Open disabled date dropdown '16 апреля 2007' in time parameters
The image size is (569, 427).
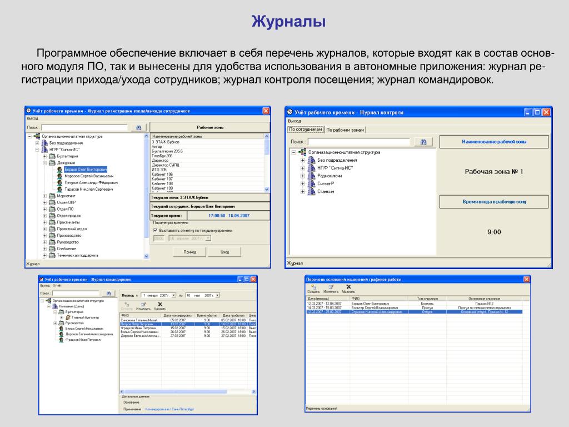pyautogui.click(x=208, y=238)
